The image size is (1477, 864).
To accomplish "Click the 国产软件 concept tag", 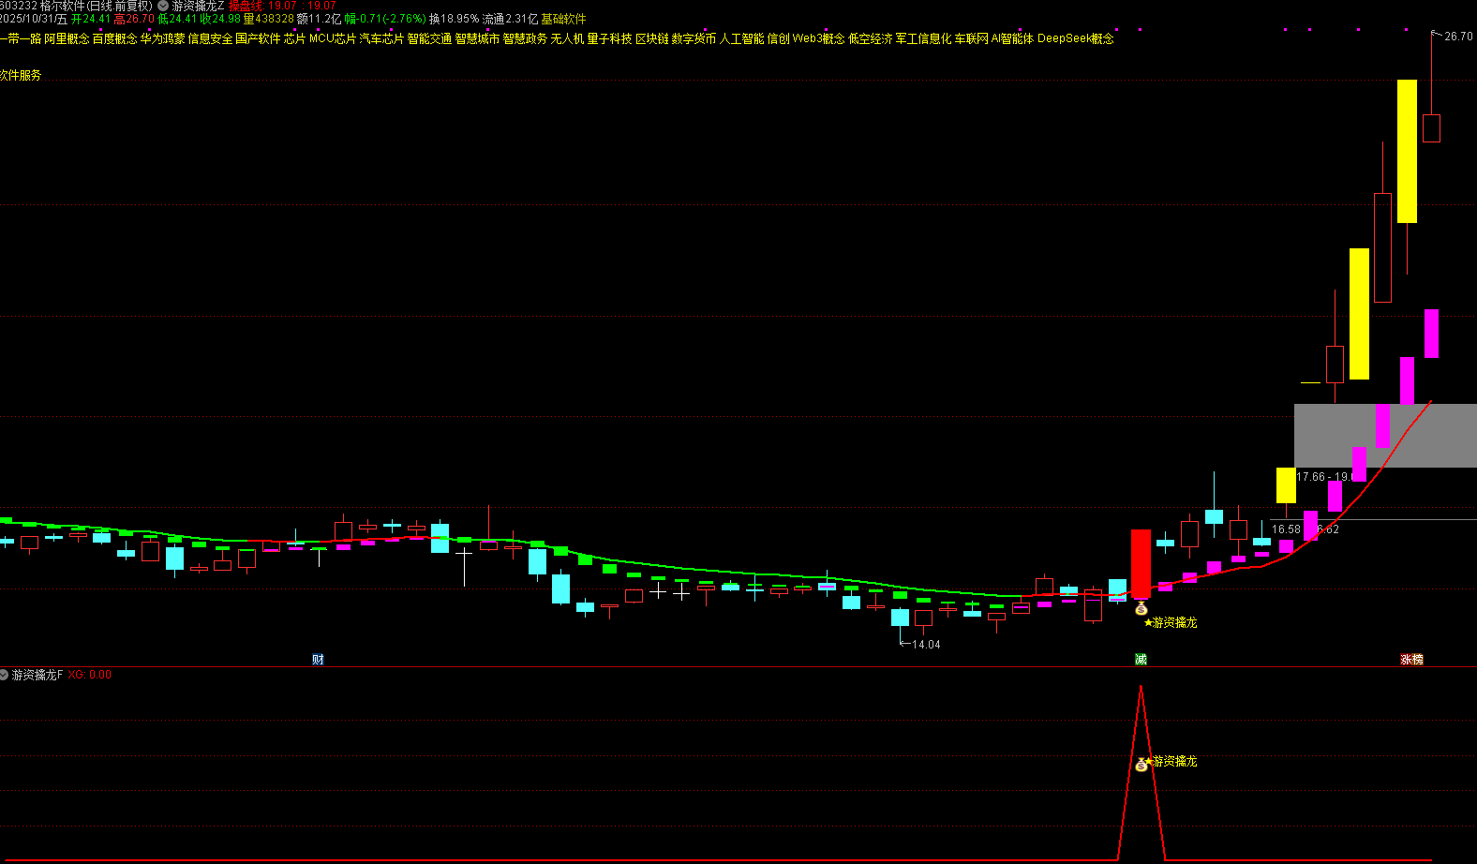I will point(258,38).
